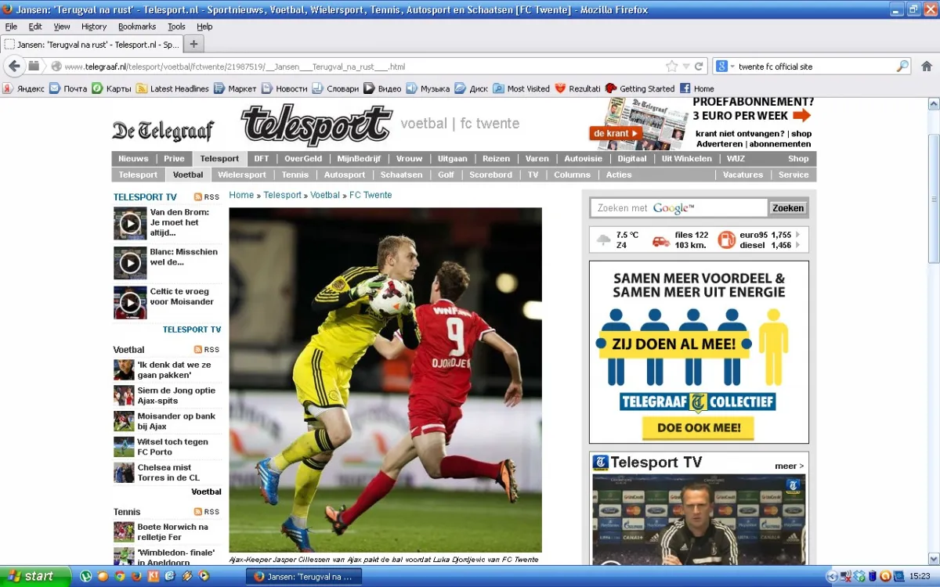Open the Bookmarks menu
The image size is (940, 587).
coord(137,27)
